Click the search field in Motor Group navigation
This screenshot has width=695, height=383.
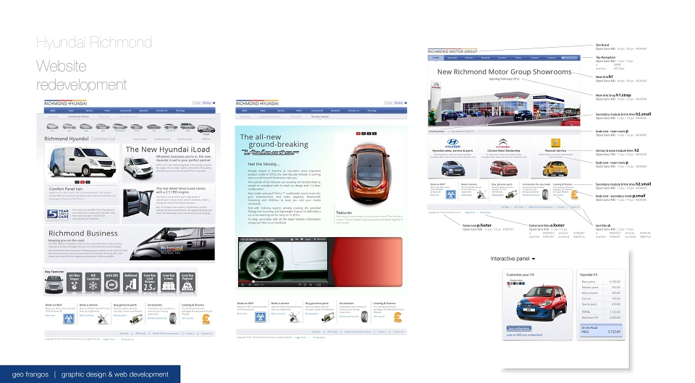tap(570, 58)
